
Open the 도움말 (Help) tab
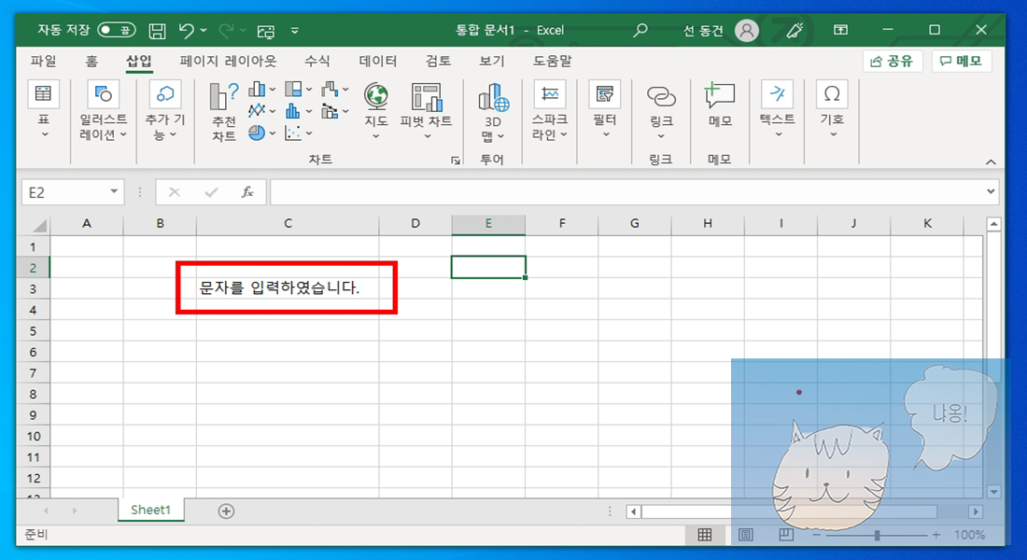[552, 61]
